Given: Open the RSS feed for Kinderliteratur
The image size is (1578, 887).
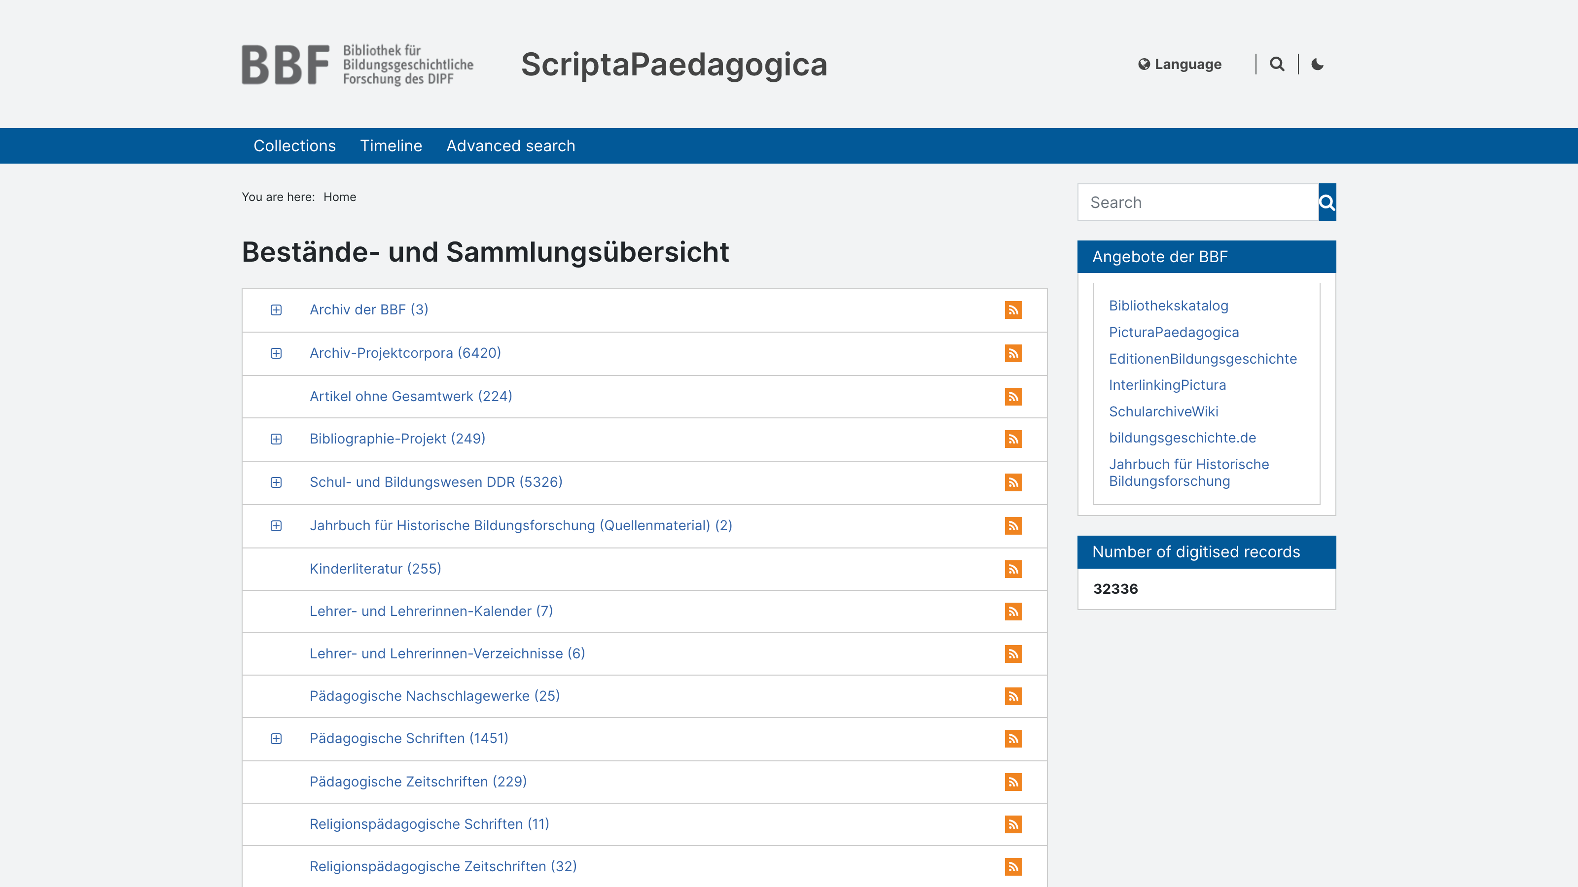Looking at the screenshot, I should (1014, 569).
